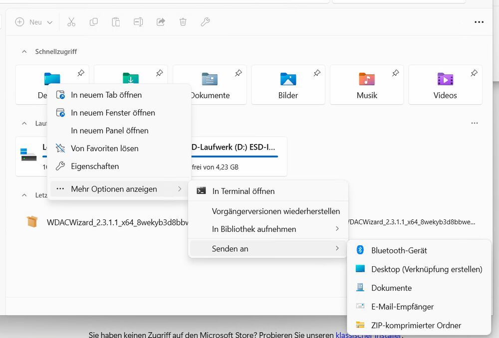Unpin the Videos quick access tile
Image resolution: width=499 pixels, height=338 pixels.
[x=474, y=73]
